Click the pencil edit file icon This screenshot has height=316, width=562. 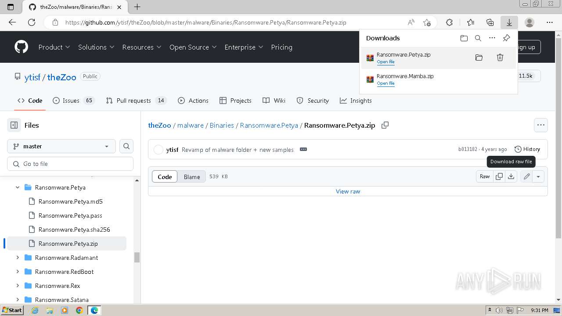[x=526, y=176]
